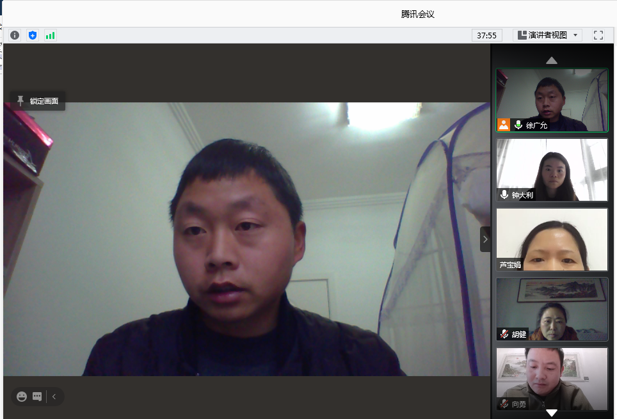Click the orange host icon on 徐广允

point(504,125)
